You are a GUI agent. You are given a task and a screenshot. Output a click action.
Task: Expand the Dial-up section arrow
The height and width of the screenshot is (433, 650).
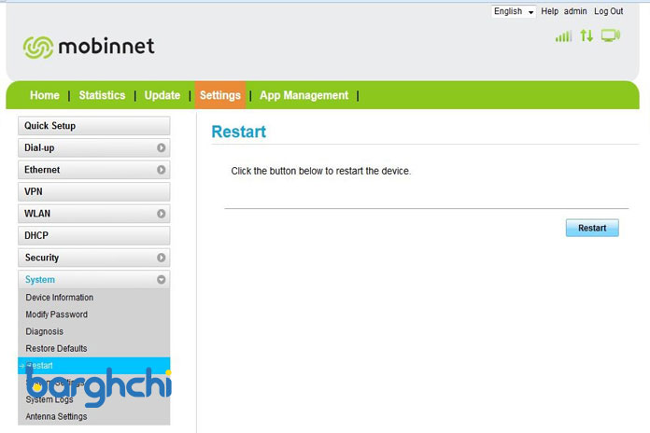(162, 147)
